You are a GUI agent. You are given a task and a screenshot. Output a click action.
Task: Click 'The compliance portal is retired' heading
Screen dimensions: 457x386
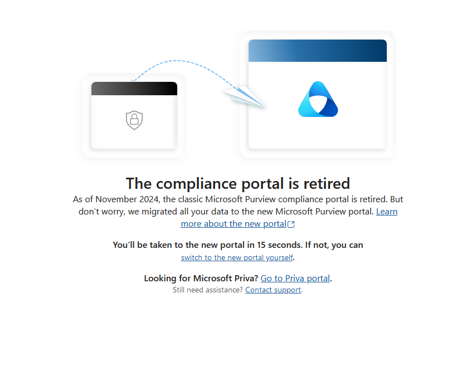(x=238, y=184)
